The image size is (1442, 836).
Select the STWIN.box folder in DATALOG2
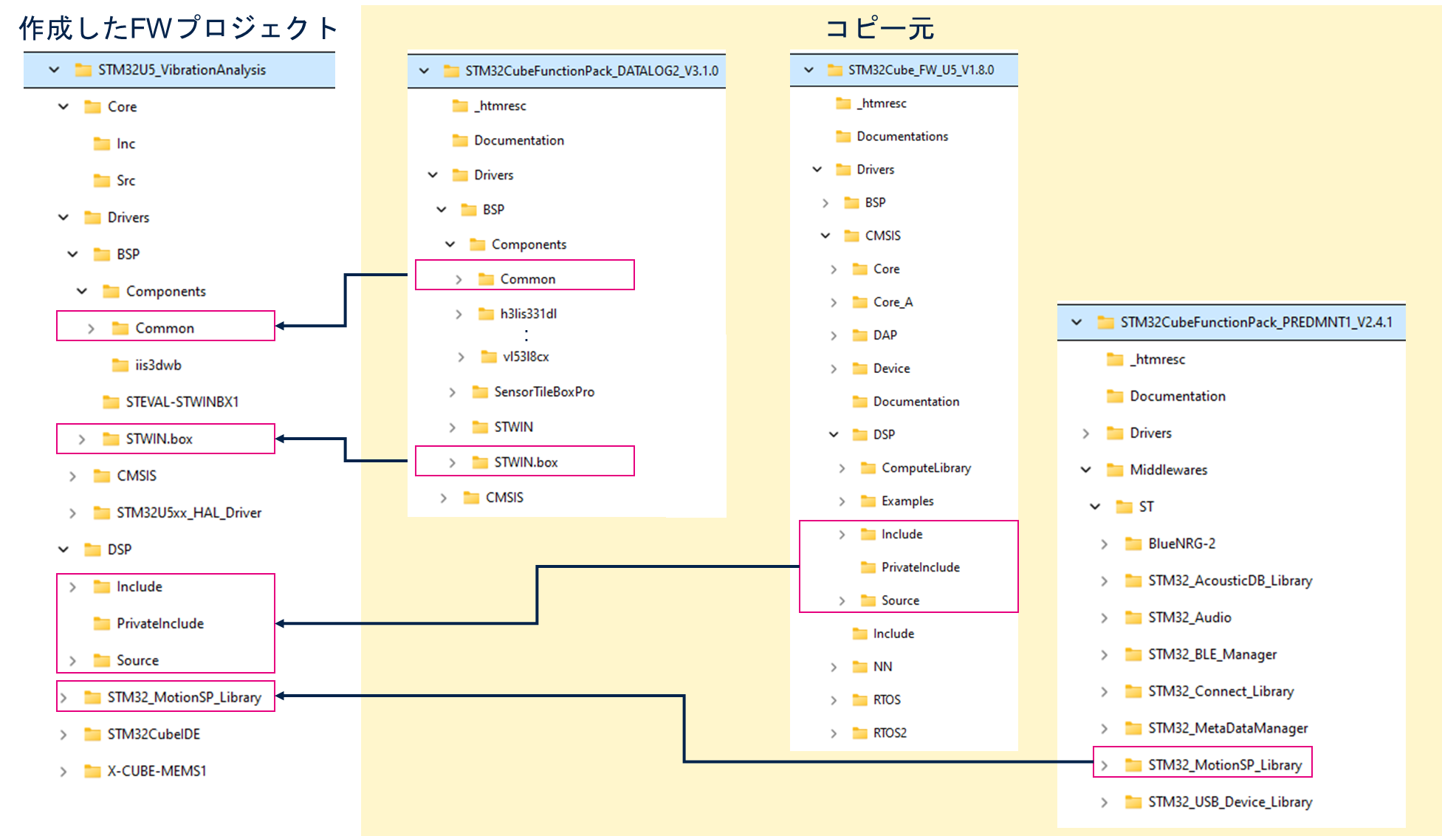coord(526,462)
